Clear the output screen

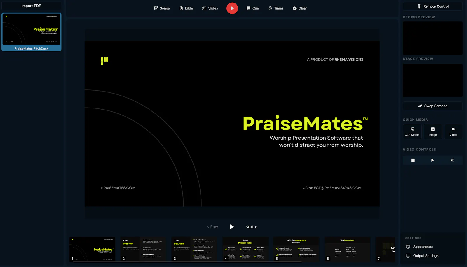pos(300,8)
